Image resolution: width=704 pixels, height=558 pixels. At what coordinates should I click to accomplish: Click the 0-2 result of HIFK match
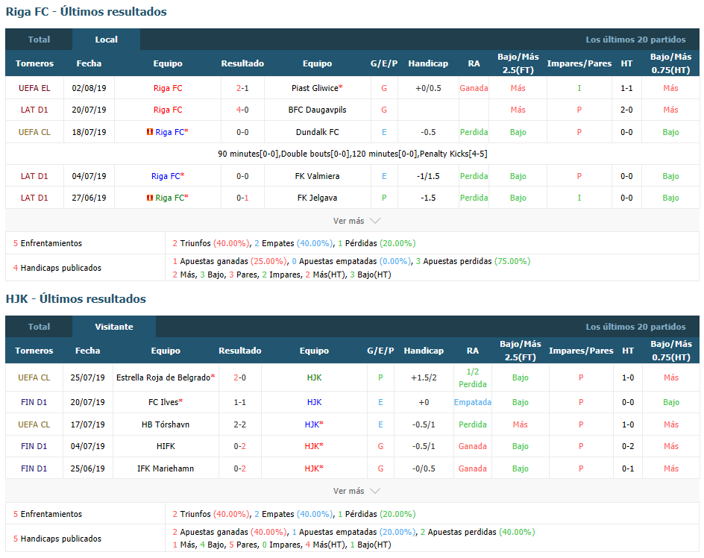(x=239, y=446)
